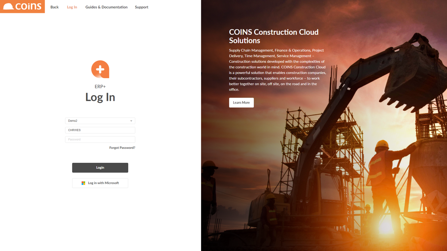Click the orange ERP+ plus icon
This screenshot has width=447, height=251.
pos(100,69)
